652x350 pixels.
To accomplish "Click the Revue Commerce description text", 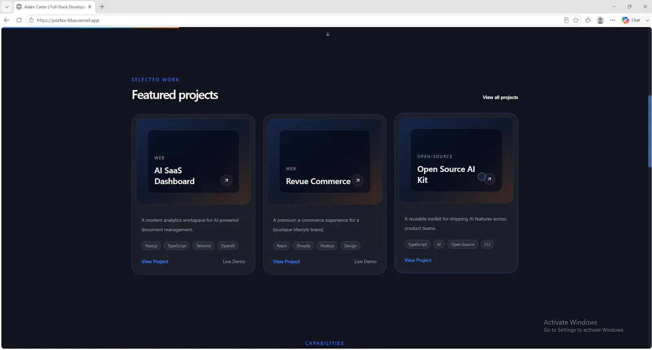I will pyautogui.click(x=316, y=225).
